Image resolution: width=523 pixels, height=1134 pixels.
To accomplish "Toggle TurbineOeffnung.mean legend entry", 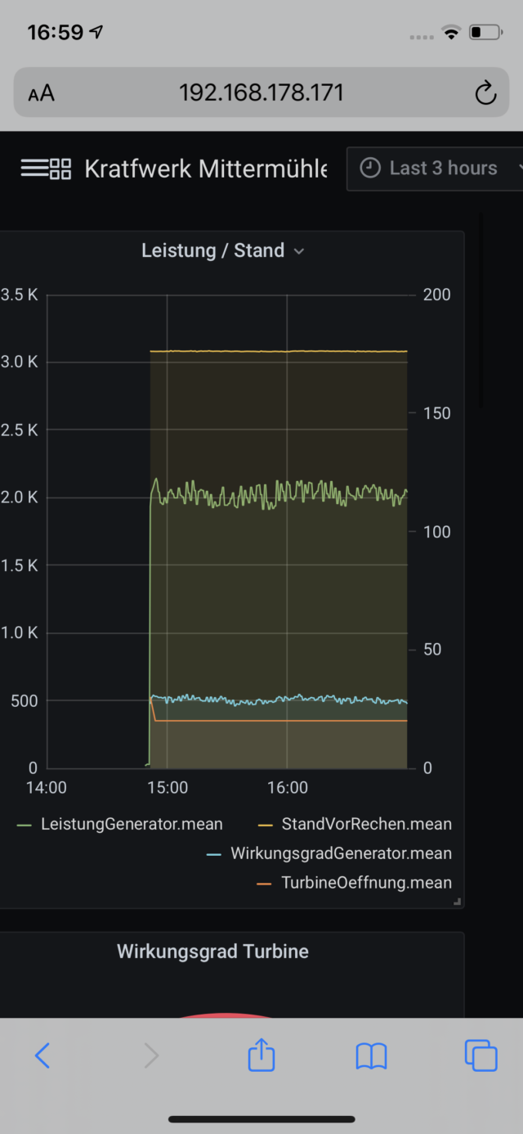I will [366, 883].
